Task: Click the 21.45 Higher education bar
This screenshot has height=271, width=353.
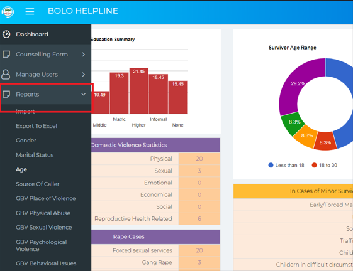Action: tap(138, 91)
